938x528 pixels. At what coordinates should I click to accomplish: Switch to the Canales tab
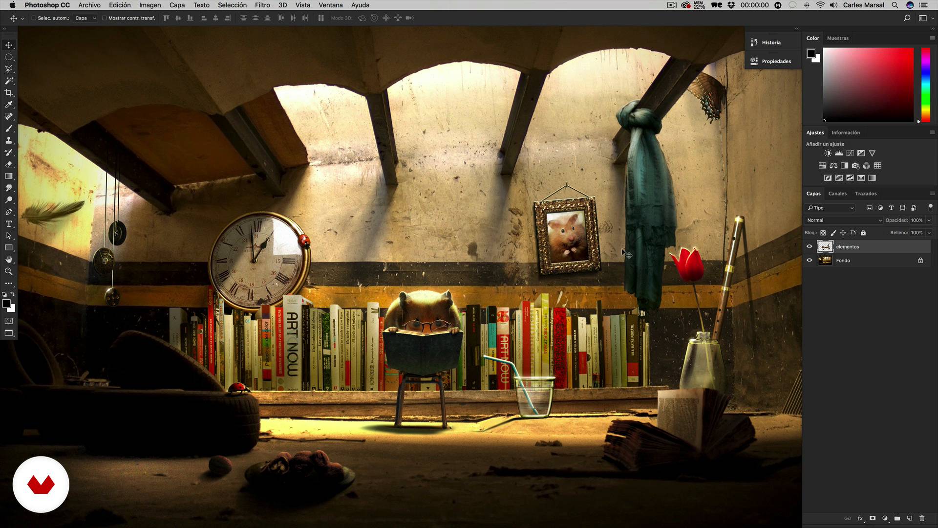pyautogui.click(x=837, y=194)
